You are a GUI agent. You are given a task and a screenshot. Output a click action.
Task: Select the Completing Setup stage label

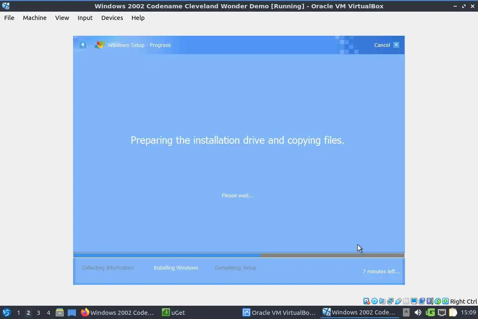pyautogui.click(x=235, y=268)
